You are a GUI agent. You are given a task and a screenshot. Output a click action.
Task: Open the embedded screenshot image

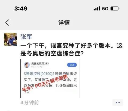(x=50, y=79)
